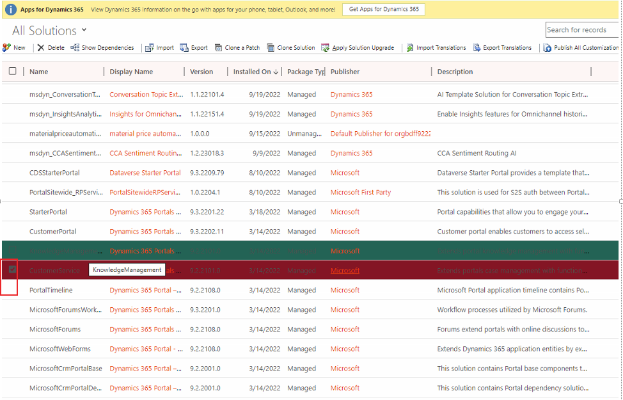Screen dimensions: 623x400
Task: Sort by Installed On column
Action: (255, 72)
